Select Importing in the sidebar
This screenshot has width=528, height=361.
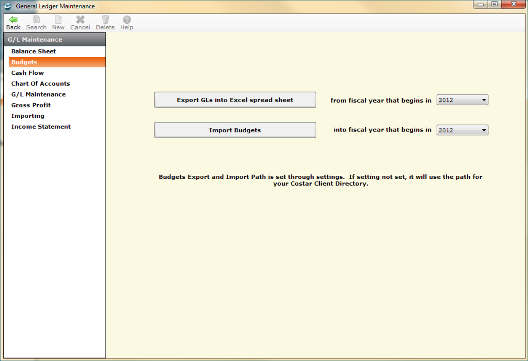coord(57,116)
